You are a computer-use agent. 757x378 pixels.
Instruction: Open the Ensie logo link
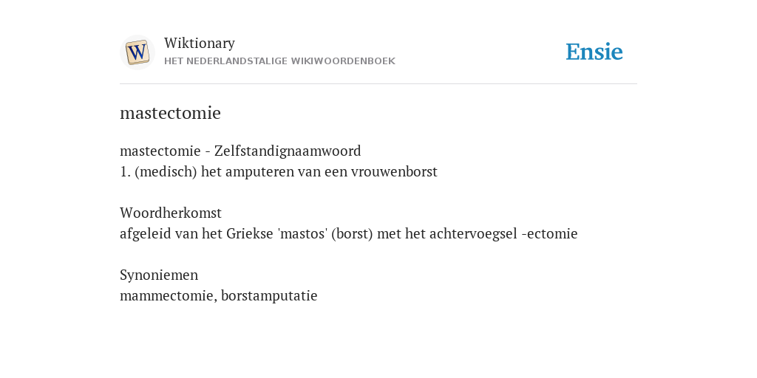pos(594,52)
